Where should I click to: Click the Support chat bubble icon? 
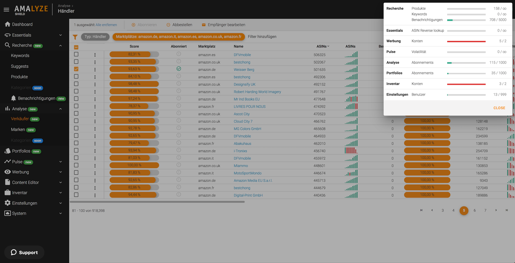click(14, 252)
